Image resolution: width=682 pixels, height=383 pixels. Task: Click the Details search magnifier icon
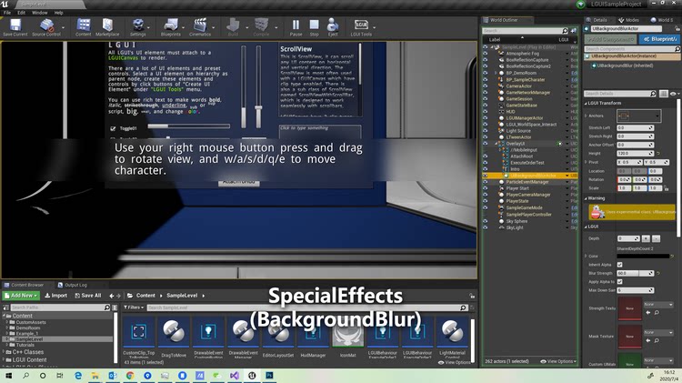pos(652,94)
